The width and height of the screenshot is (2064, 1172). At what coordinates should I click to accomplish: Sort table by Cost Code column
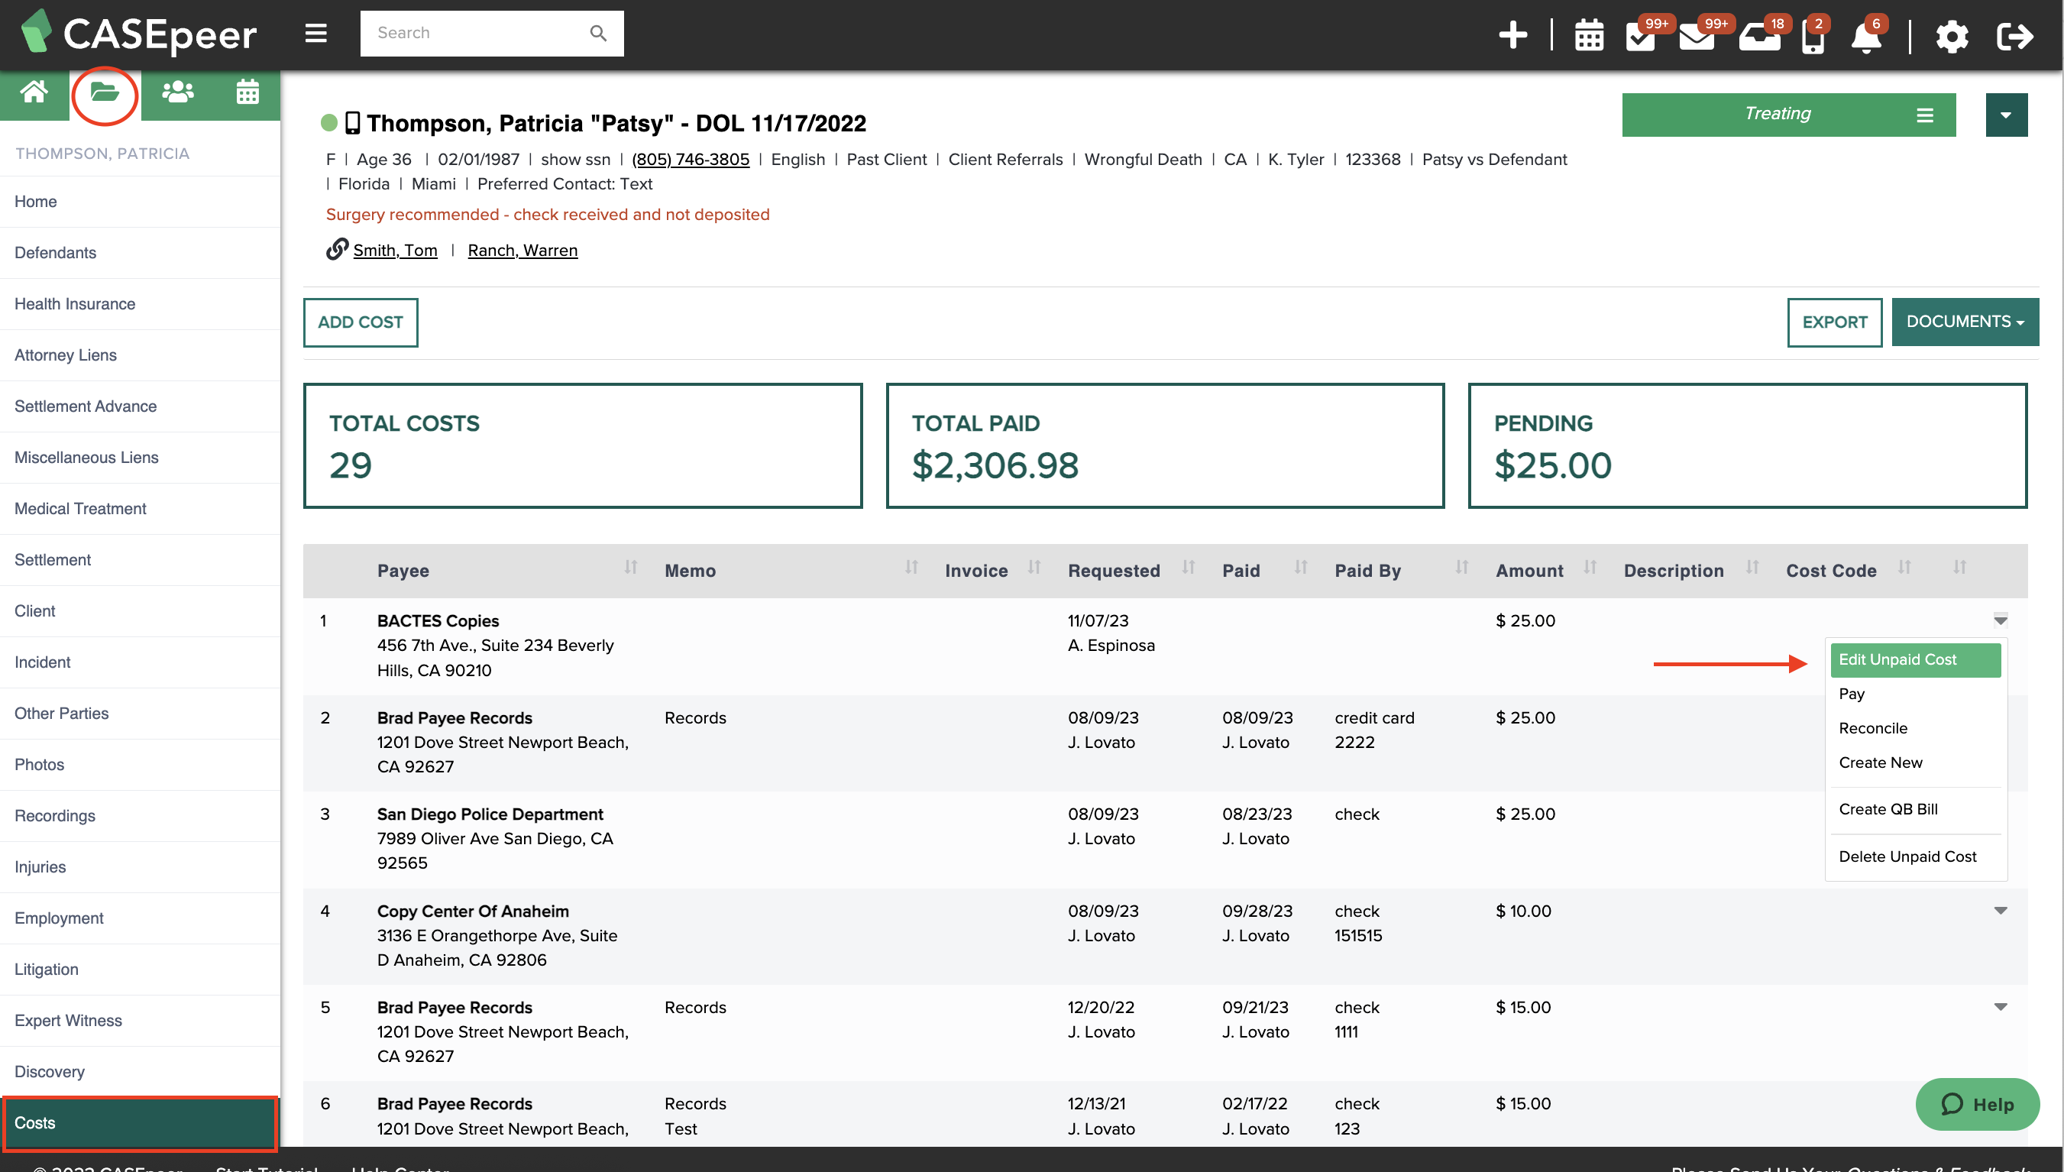(x=1904, y=569)
